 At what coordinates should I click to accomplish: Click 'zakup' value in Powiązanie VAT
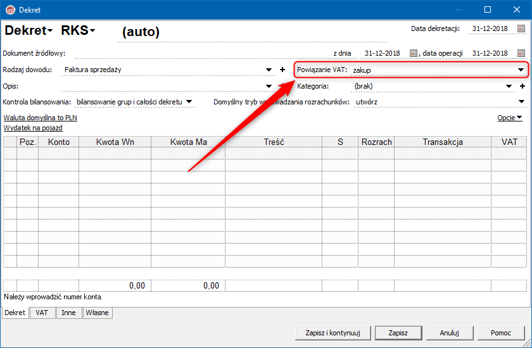pos(362,70)
